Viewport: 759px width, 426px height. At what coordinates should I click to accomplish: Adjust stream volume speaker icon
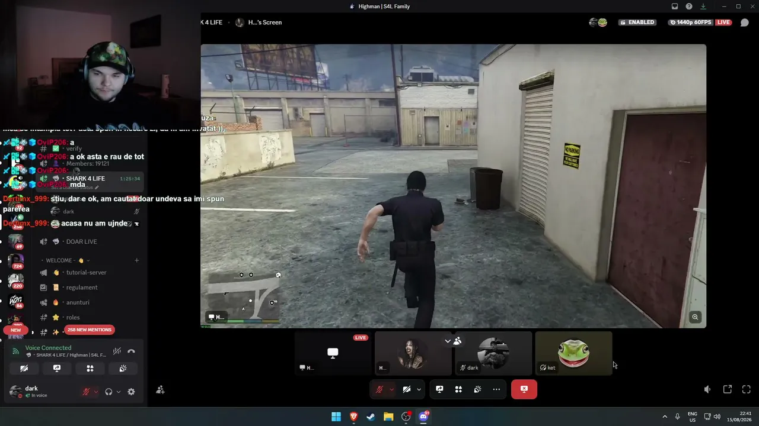click(707, 389)
